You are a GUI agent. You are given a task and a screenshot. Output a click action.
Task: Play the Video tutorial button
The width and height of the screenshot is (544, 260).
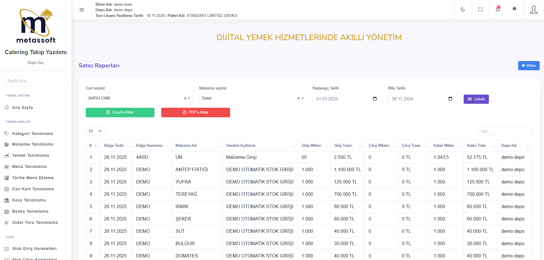point(529,66)
